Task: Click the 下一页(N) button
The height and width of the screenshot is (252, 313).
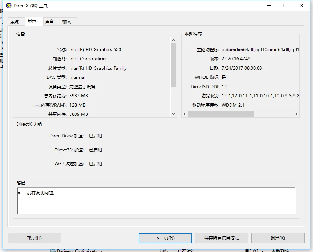Action: coord(165,238)
